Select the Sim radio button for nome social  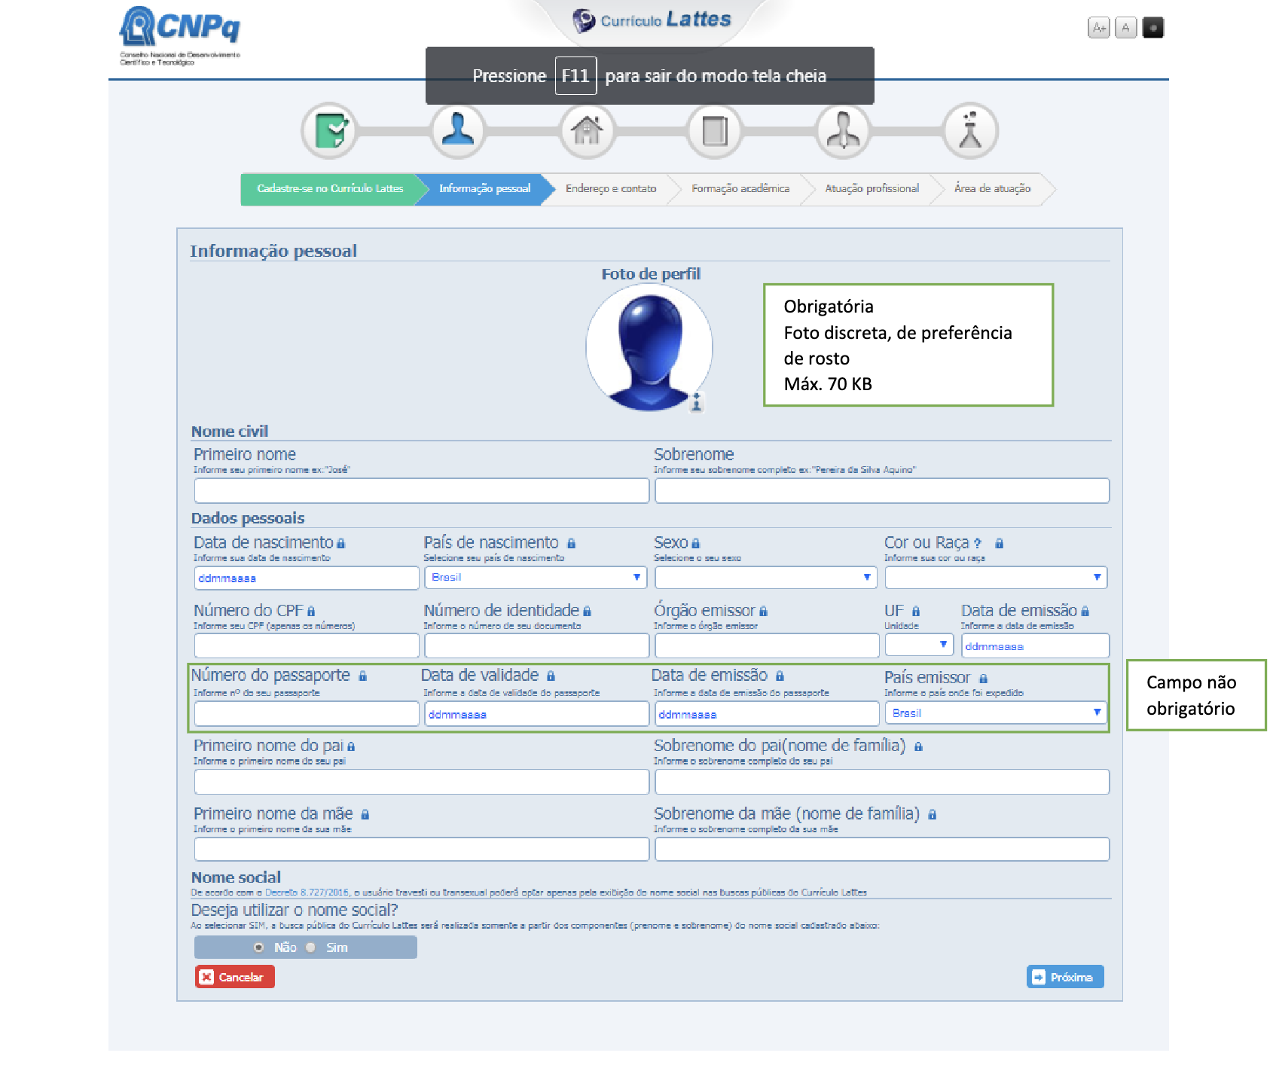tap(310, 948)
